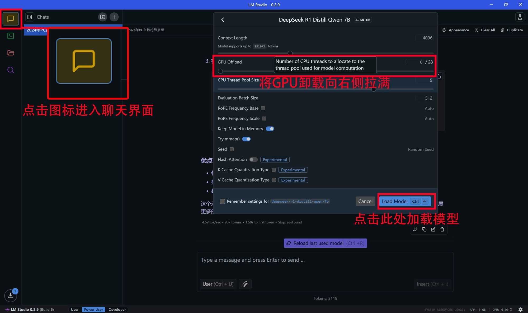
Task: Open the flask advanced configuration icon
Action: (520, 17)
